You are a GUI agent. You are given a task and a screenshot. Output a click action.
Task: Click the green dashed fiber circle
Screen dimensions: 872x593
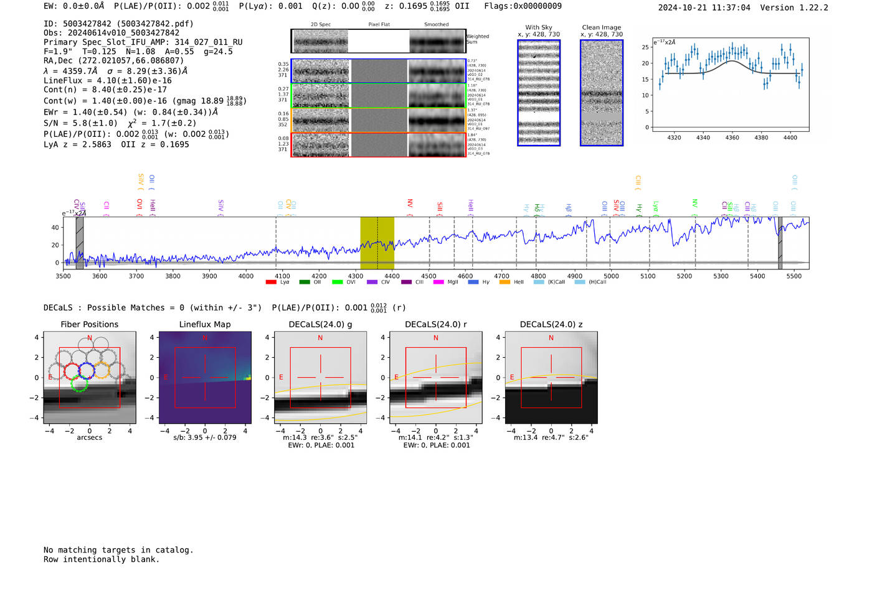point(79,383)
